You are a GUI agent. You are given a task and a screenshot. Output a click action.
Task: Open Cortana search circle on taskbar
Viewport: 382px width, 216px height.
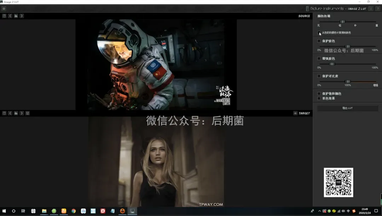[x=14, y=211]
